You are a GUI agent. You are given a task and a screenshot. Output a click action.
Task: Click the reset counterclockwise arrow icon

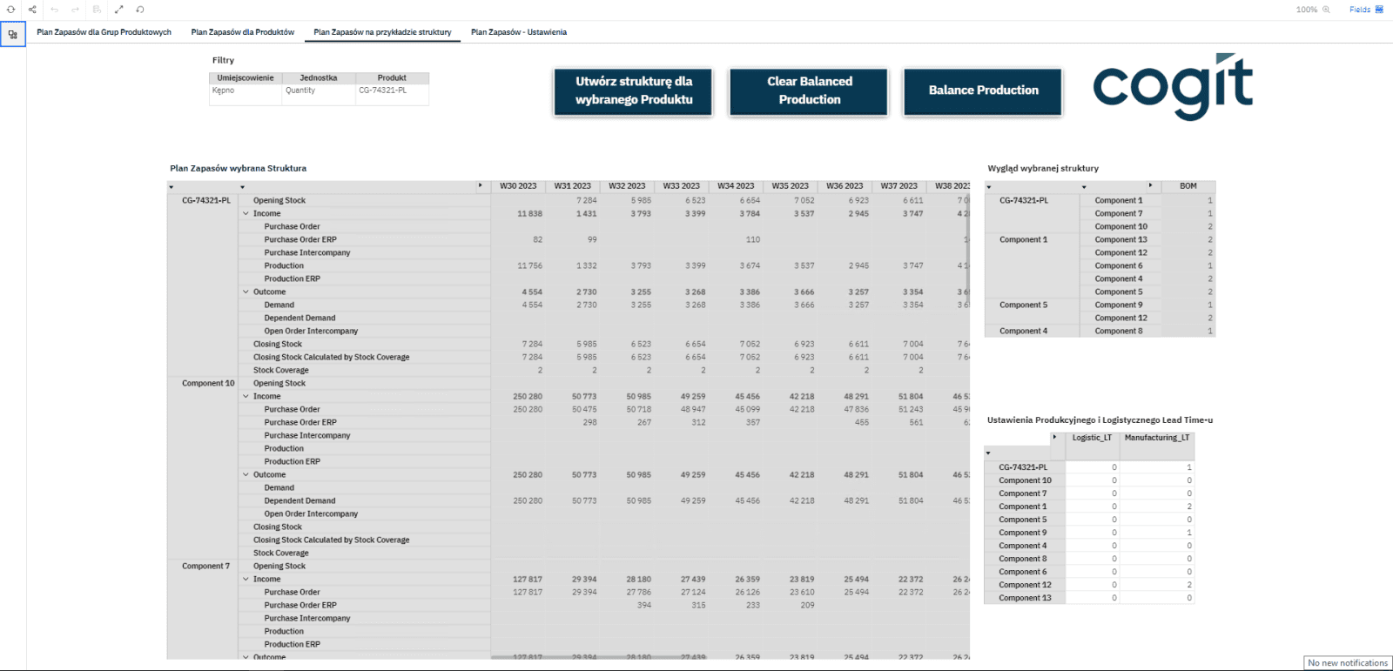click(x=140, y=10)
